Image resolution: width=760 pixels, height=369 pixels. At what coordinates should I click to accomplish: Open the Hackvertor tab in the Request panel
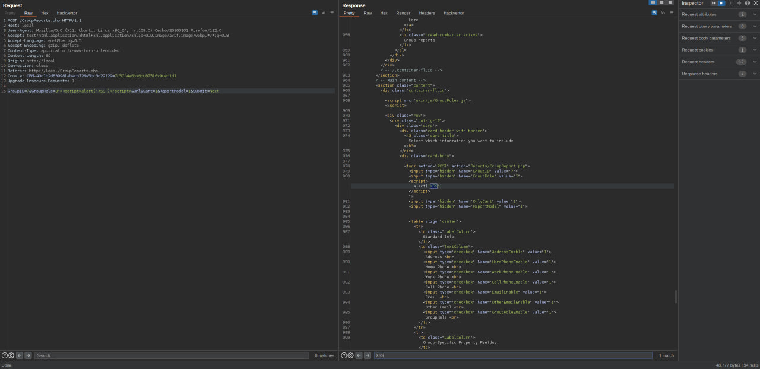66,12
